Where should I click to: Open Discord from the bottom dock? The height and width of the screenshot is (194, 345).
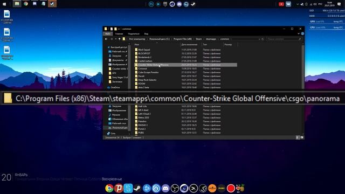click(165, 188)
